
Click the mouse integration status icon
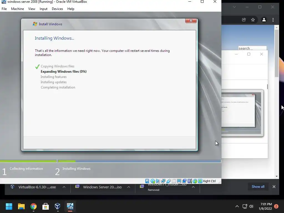tap(195, 181)
